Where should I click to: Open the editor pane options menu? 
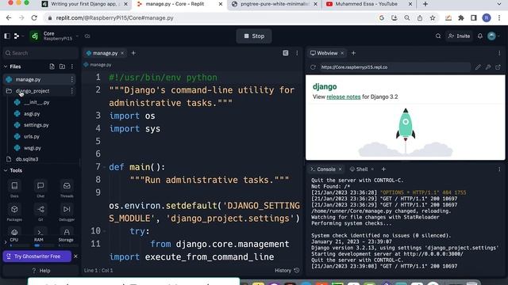[297, 53]
